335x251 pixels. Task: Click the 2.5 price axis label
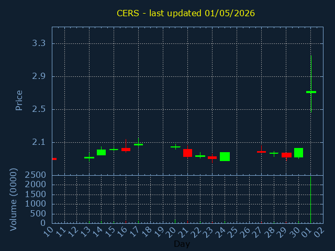pos(39,109)
